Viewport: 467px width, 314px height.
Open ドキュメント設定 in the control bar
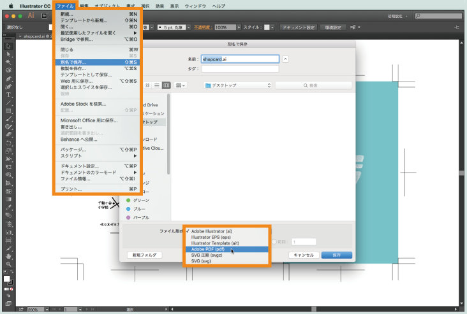pyautogui.click(x=299, y=27)
